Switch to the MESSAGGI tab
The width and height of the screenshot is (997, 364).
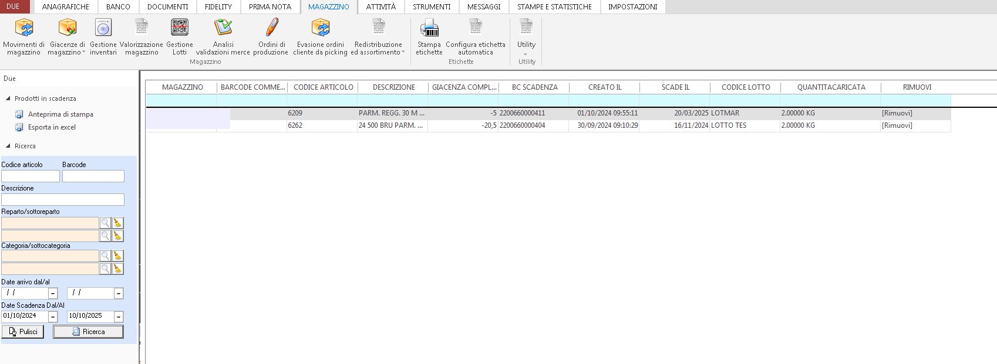pos(484,7)
